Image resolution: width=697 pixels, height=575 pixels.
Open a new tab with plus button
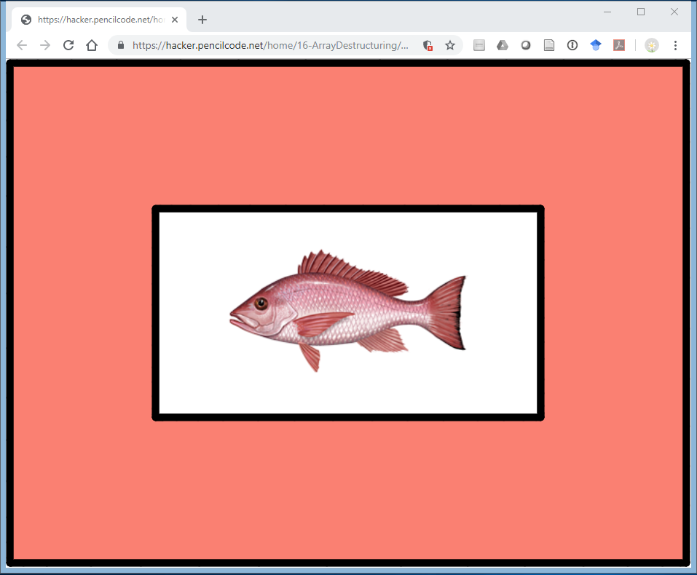pyautogui.click(x=202, y=20)
